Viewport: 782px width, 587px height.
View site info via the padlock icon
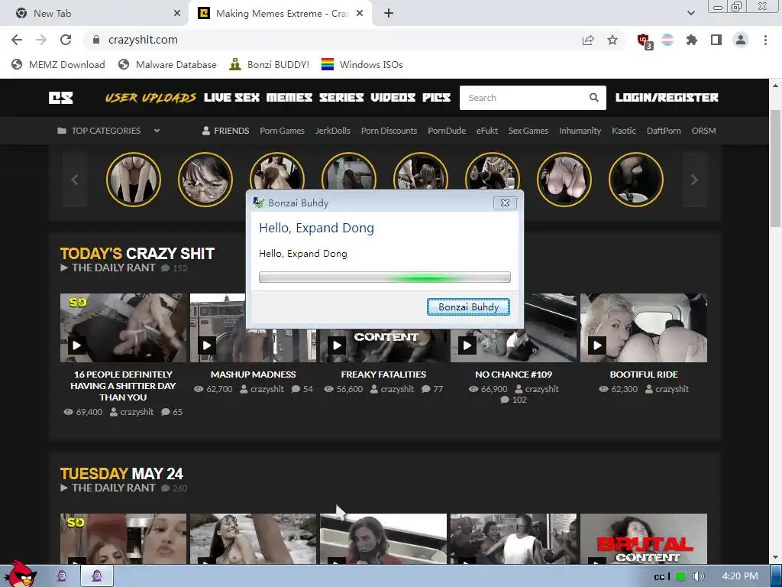pos(96,40)
